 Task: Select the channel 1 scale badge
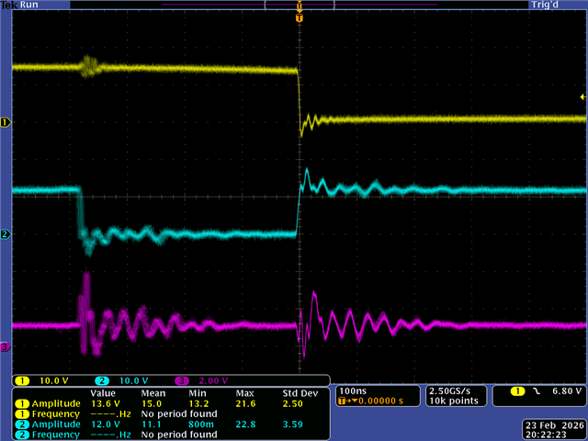coord(22,381)
